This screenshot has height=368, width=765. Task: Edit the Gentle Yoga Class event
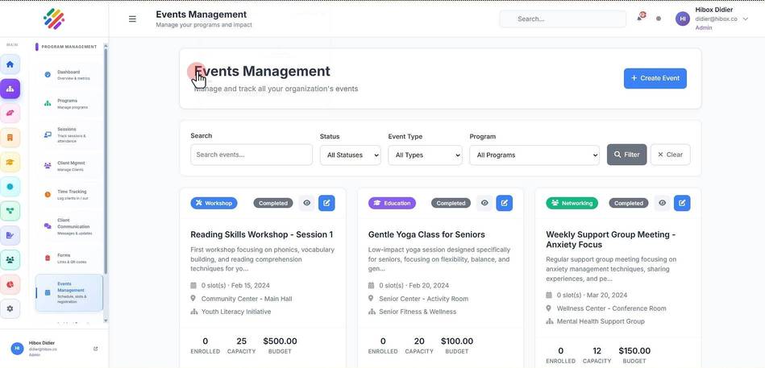coord(505,203)
